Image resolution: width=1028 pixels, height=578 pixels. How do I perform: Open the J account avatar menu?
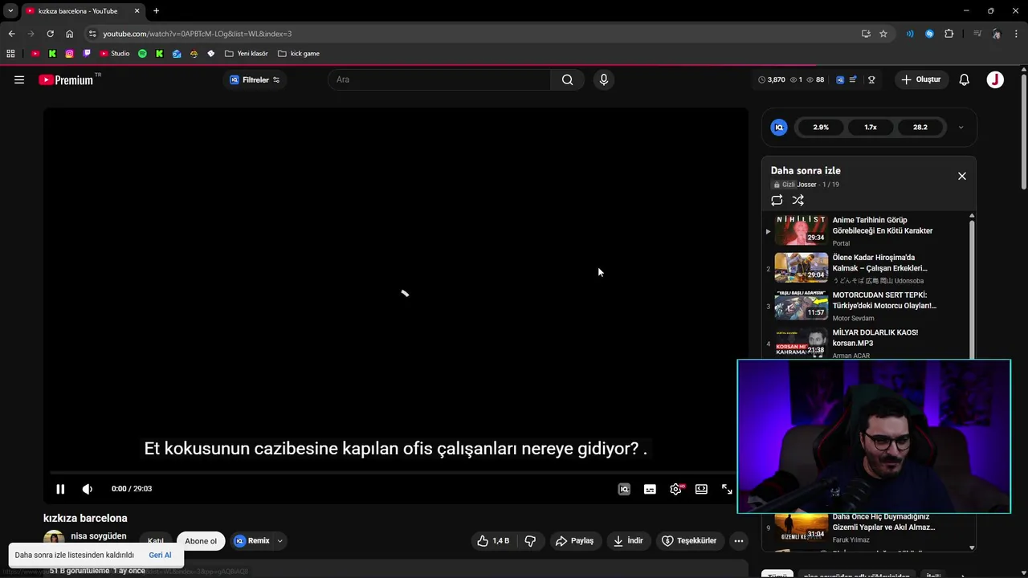click(995, 79)
